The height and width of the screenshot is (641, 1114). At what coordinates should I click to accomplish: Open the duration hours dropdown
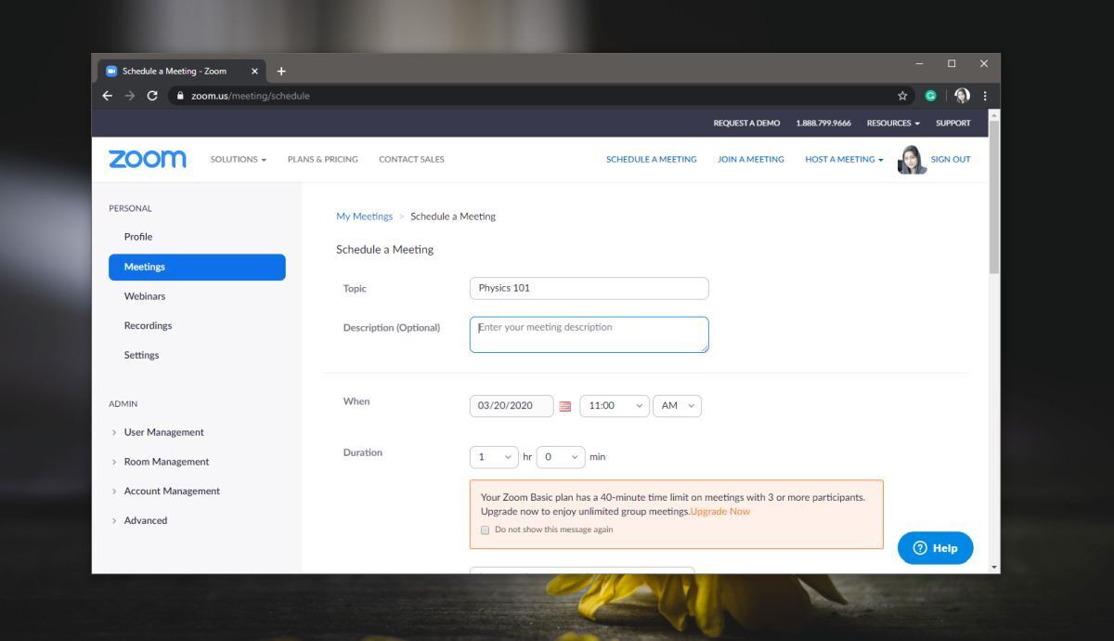494,456
